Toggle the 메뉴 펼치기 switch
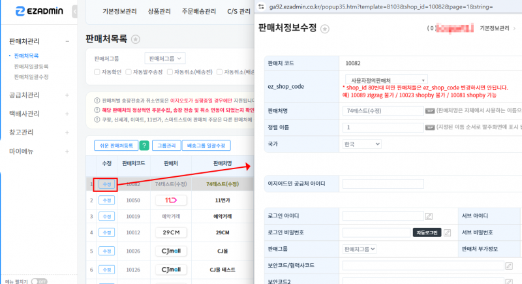The image size is (522, 284). click(x=39, y=281)
